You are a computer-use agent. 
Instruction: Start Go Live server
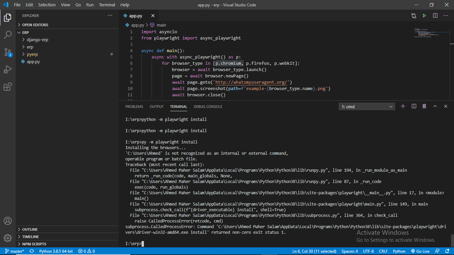click(420, 251)
